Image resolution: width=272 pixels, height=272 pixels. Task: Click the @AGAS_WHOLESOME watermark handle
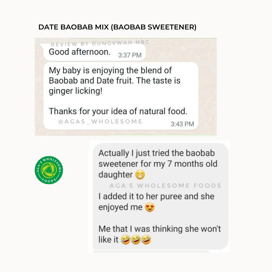[100, 121]
